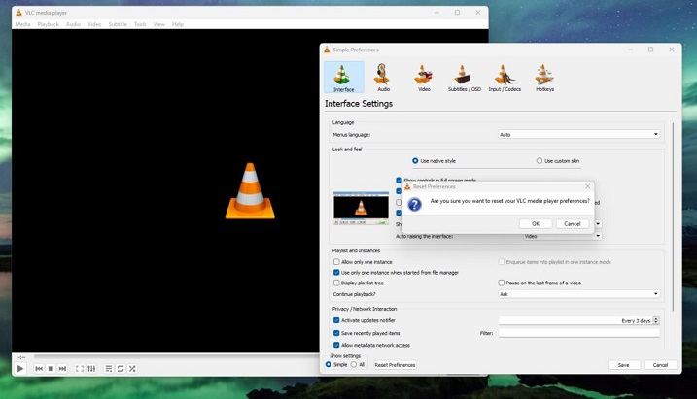
Task: Open the Hotkeys preferences category
Action: [544, 78]
